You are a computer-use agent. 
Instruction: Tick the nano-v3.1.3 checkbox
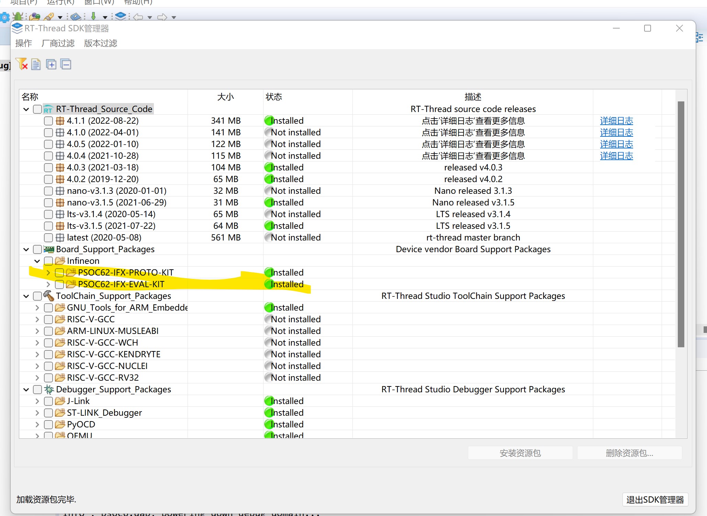click(48, 191)
